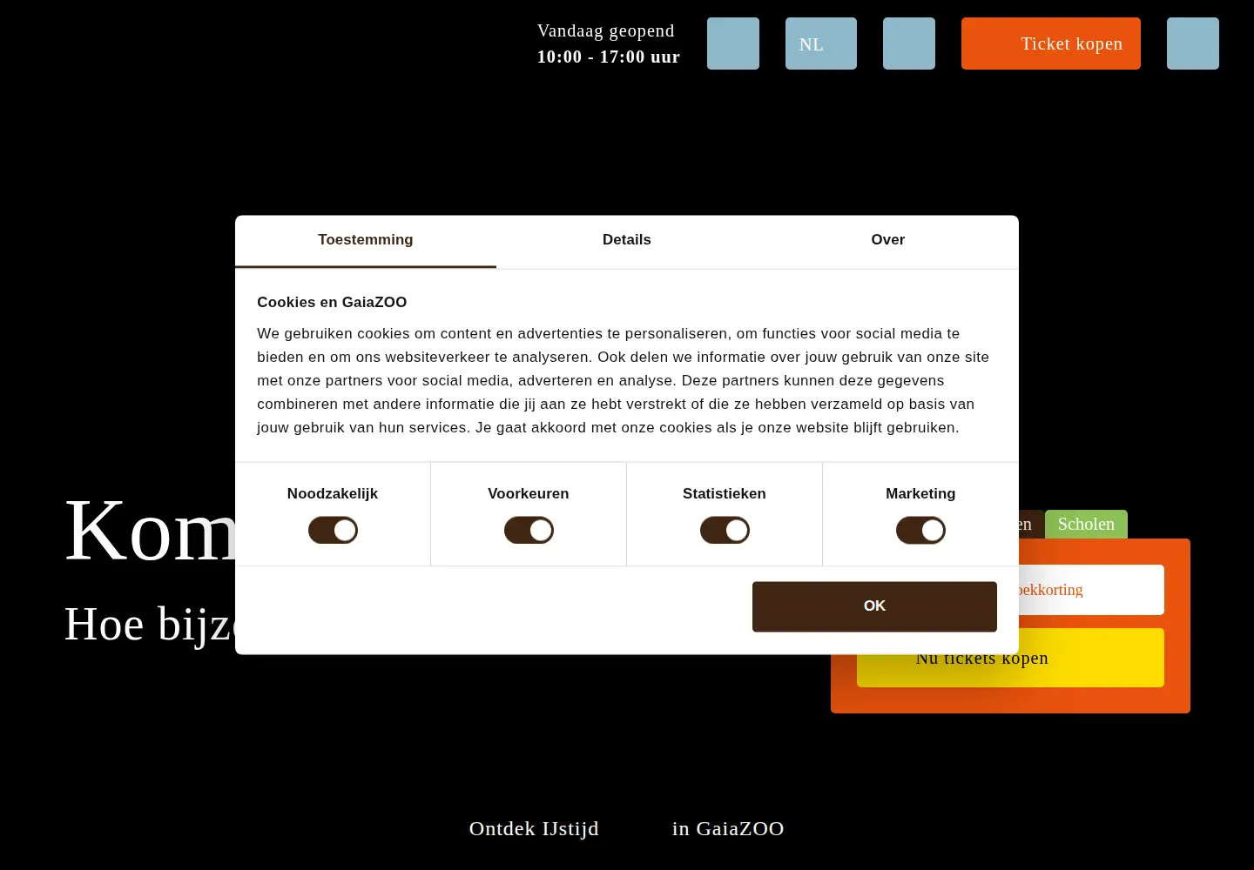This screenshot has height=870, width=1254.
Task: Disable the Voorkeuren cookie switch
Action: click(529, 530)
